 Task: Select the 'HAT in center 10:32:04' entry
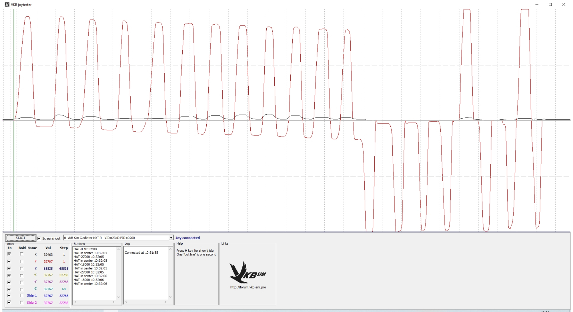(x=90, y=253)
